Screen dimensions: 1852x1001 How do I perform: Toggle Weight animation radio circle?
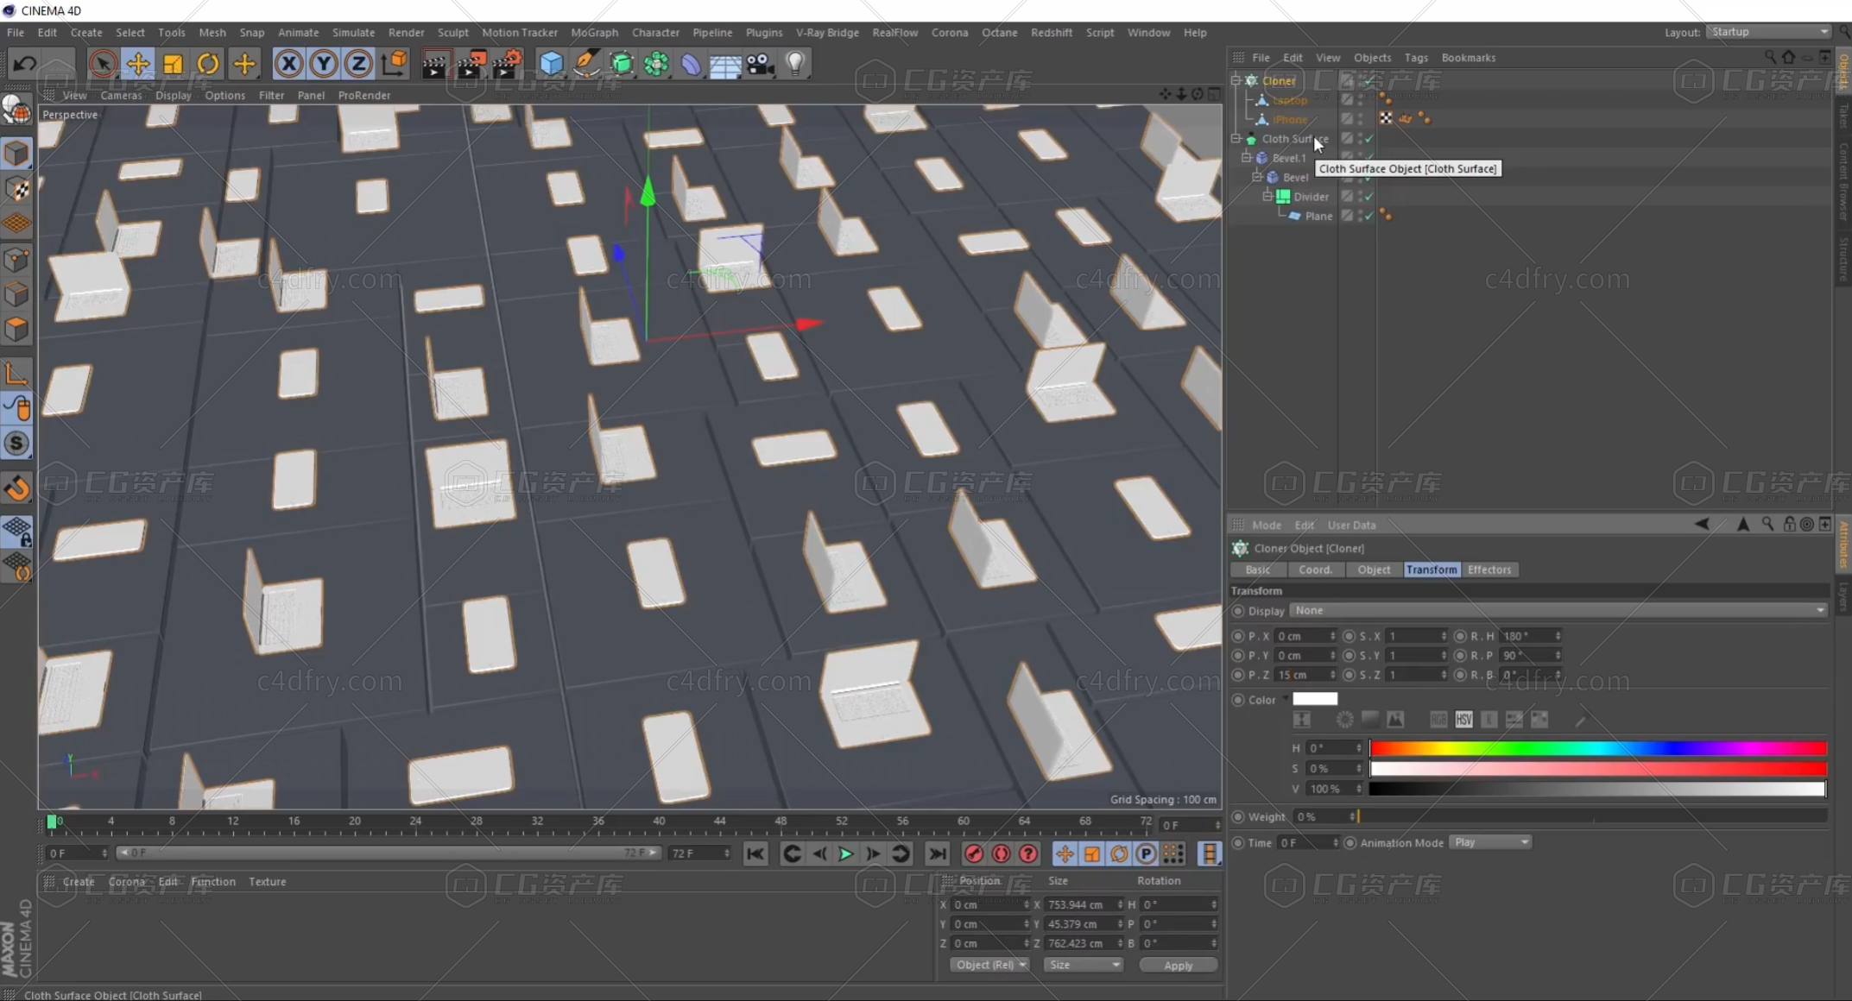1238,816
